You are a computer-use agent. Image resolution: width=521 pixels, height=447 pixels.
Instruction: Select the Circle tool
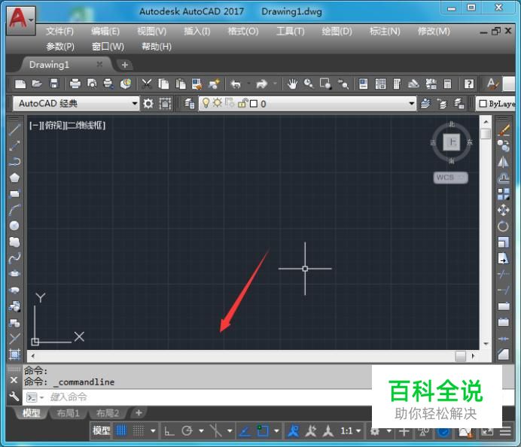point(14,226)
